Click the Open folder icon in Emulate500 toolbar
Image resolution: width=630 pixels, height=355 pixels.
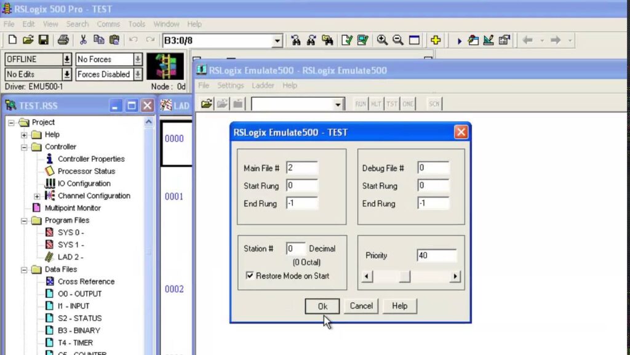point(207,104)
